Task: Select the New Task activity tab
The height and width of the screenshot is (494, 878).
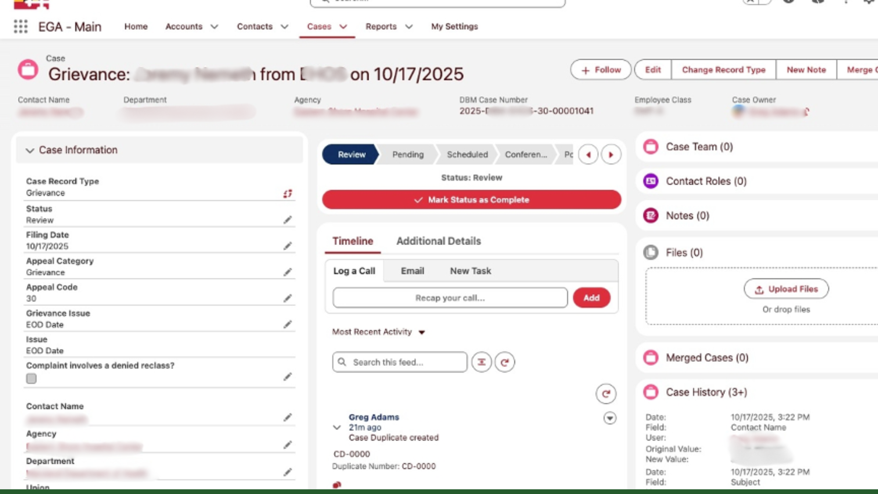Action: click(x=471, y=271)
